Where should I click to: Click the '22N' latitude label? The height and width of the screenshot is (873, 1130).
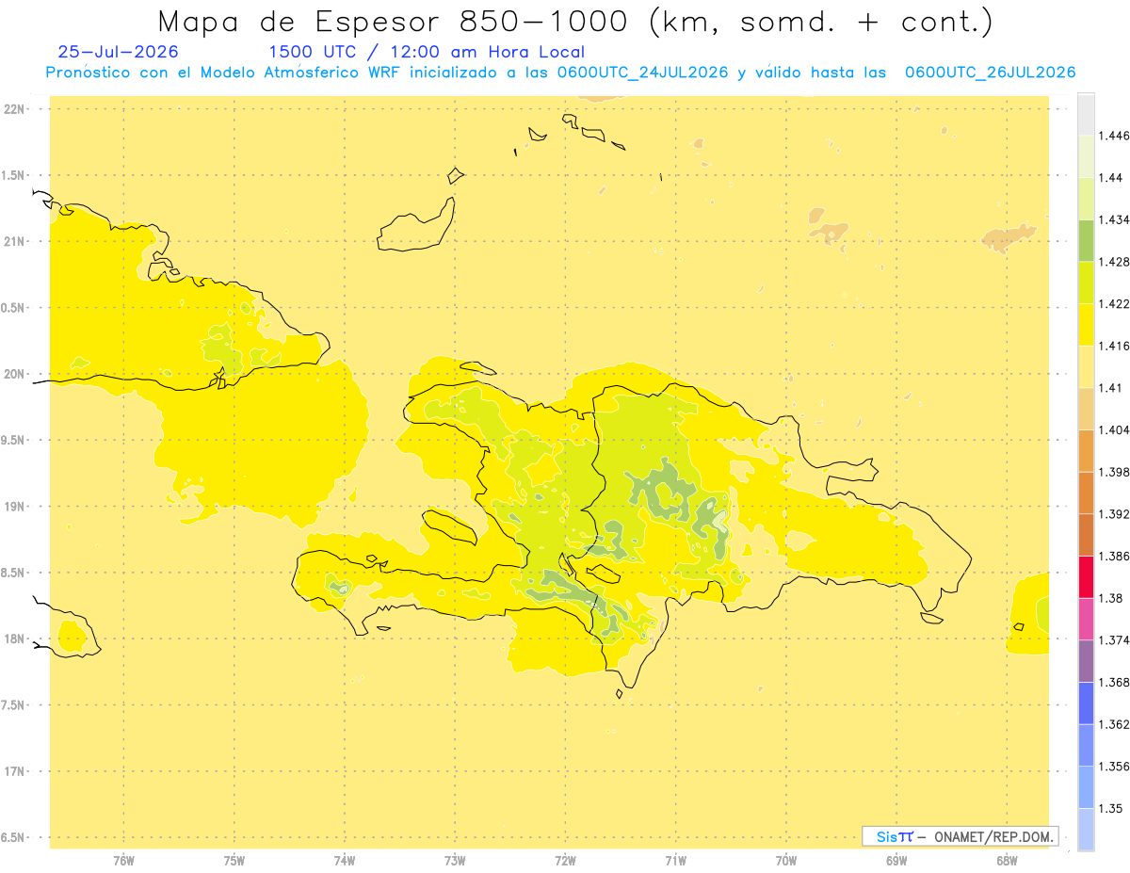[x=15, y=109]
